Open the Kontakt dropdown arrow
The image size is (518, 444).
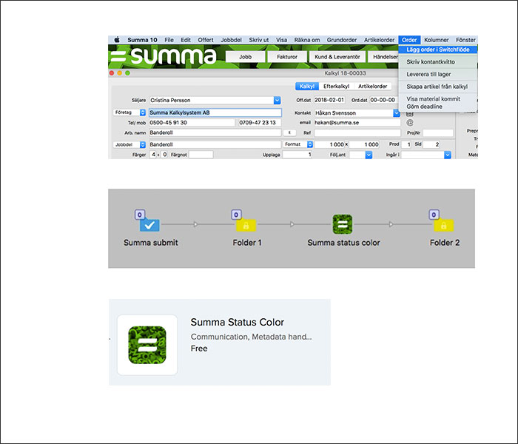click(x=397, y=113)
